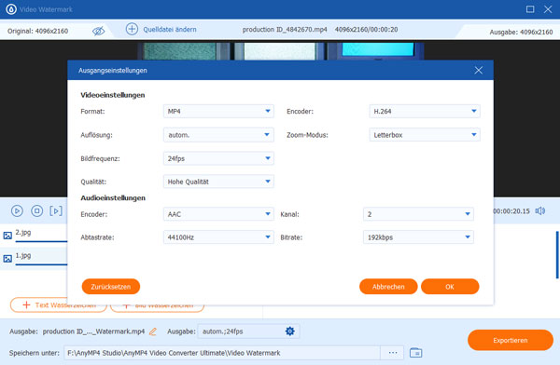The image size is (560, 365).
Task: Click the Abbrechen button
Action: coord(388,287)
